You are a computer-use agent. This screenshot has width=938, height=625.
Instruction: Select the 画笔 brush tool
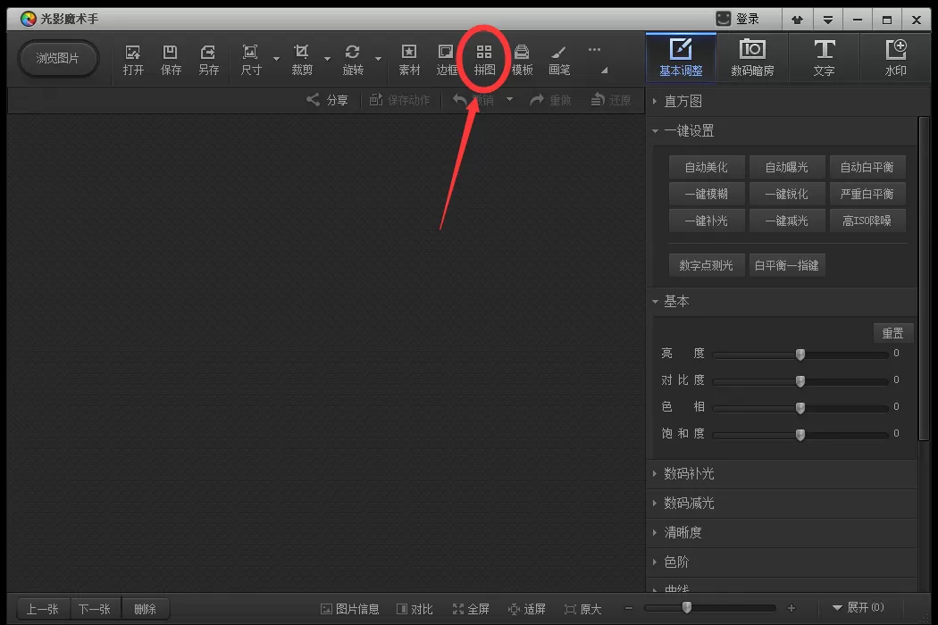coord(559,60)
